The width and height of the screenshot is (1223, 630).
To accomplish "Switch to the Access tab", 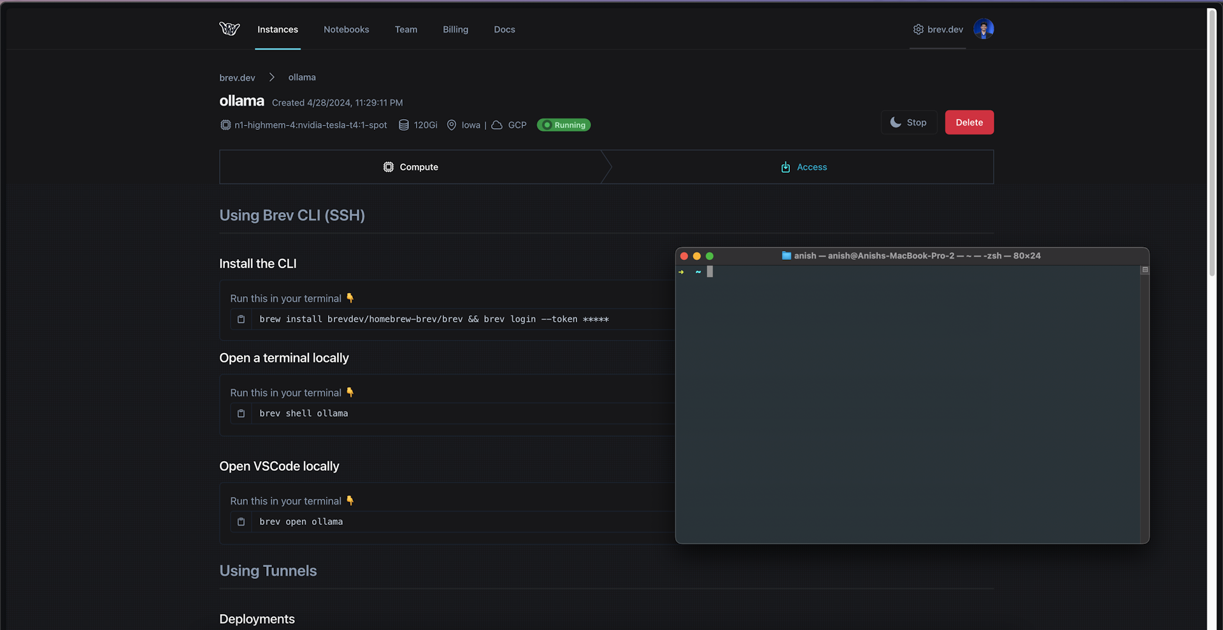I will [x=804, y=167].
